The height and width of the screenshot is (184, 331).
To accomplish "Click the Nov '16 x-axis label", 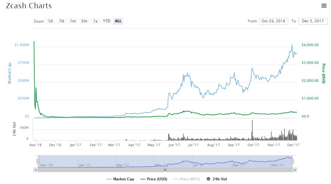I will tap(36, 145).
